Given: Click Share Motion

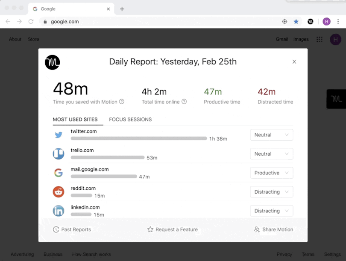Looking at the screenshot, I should click(x=273, y=229).
